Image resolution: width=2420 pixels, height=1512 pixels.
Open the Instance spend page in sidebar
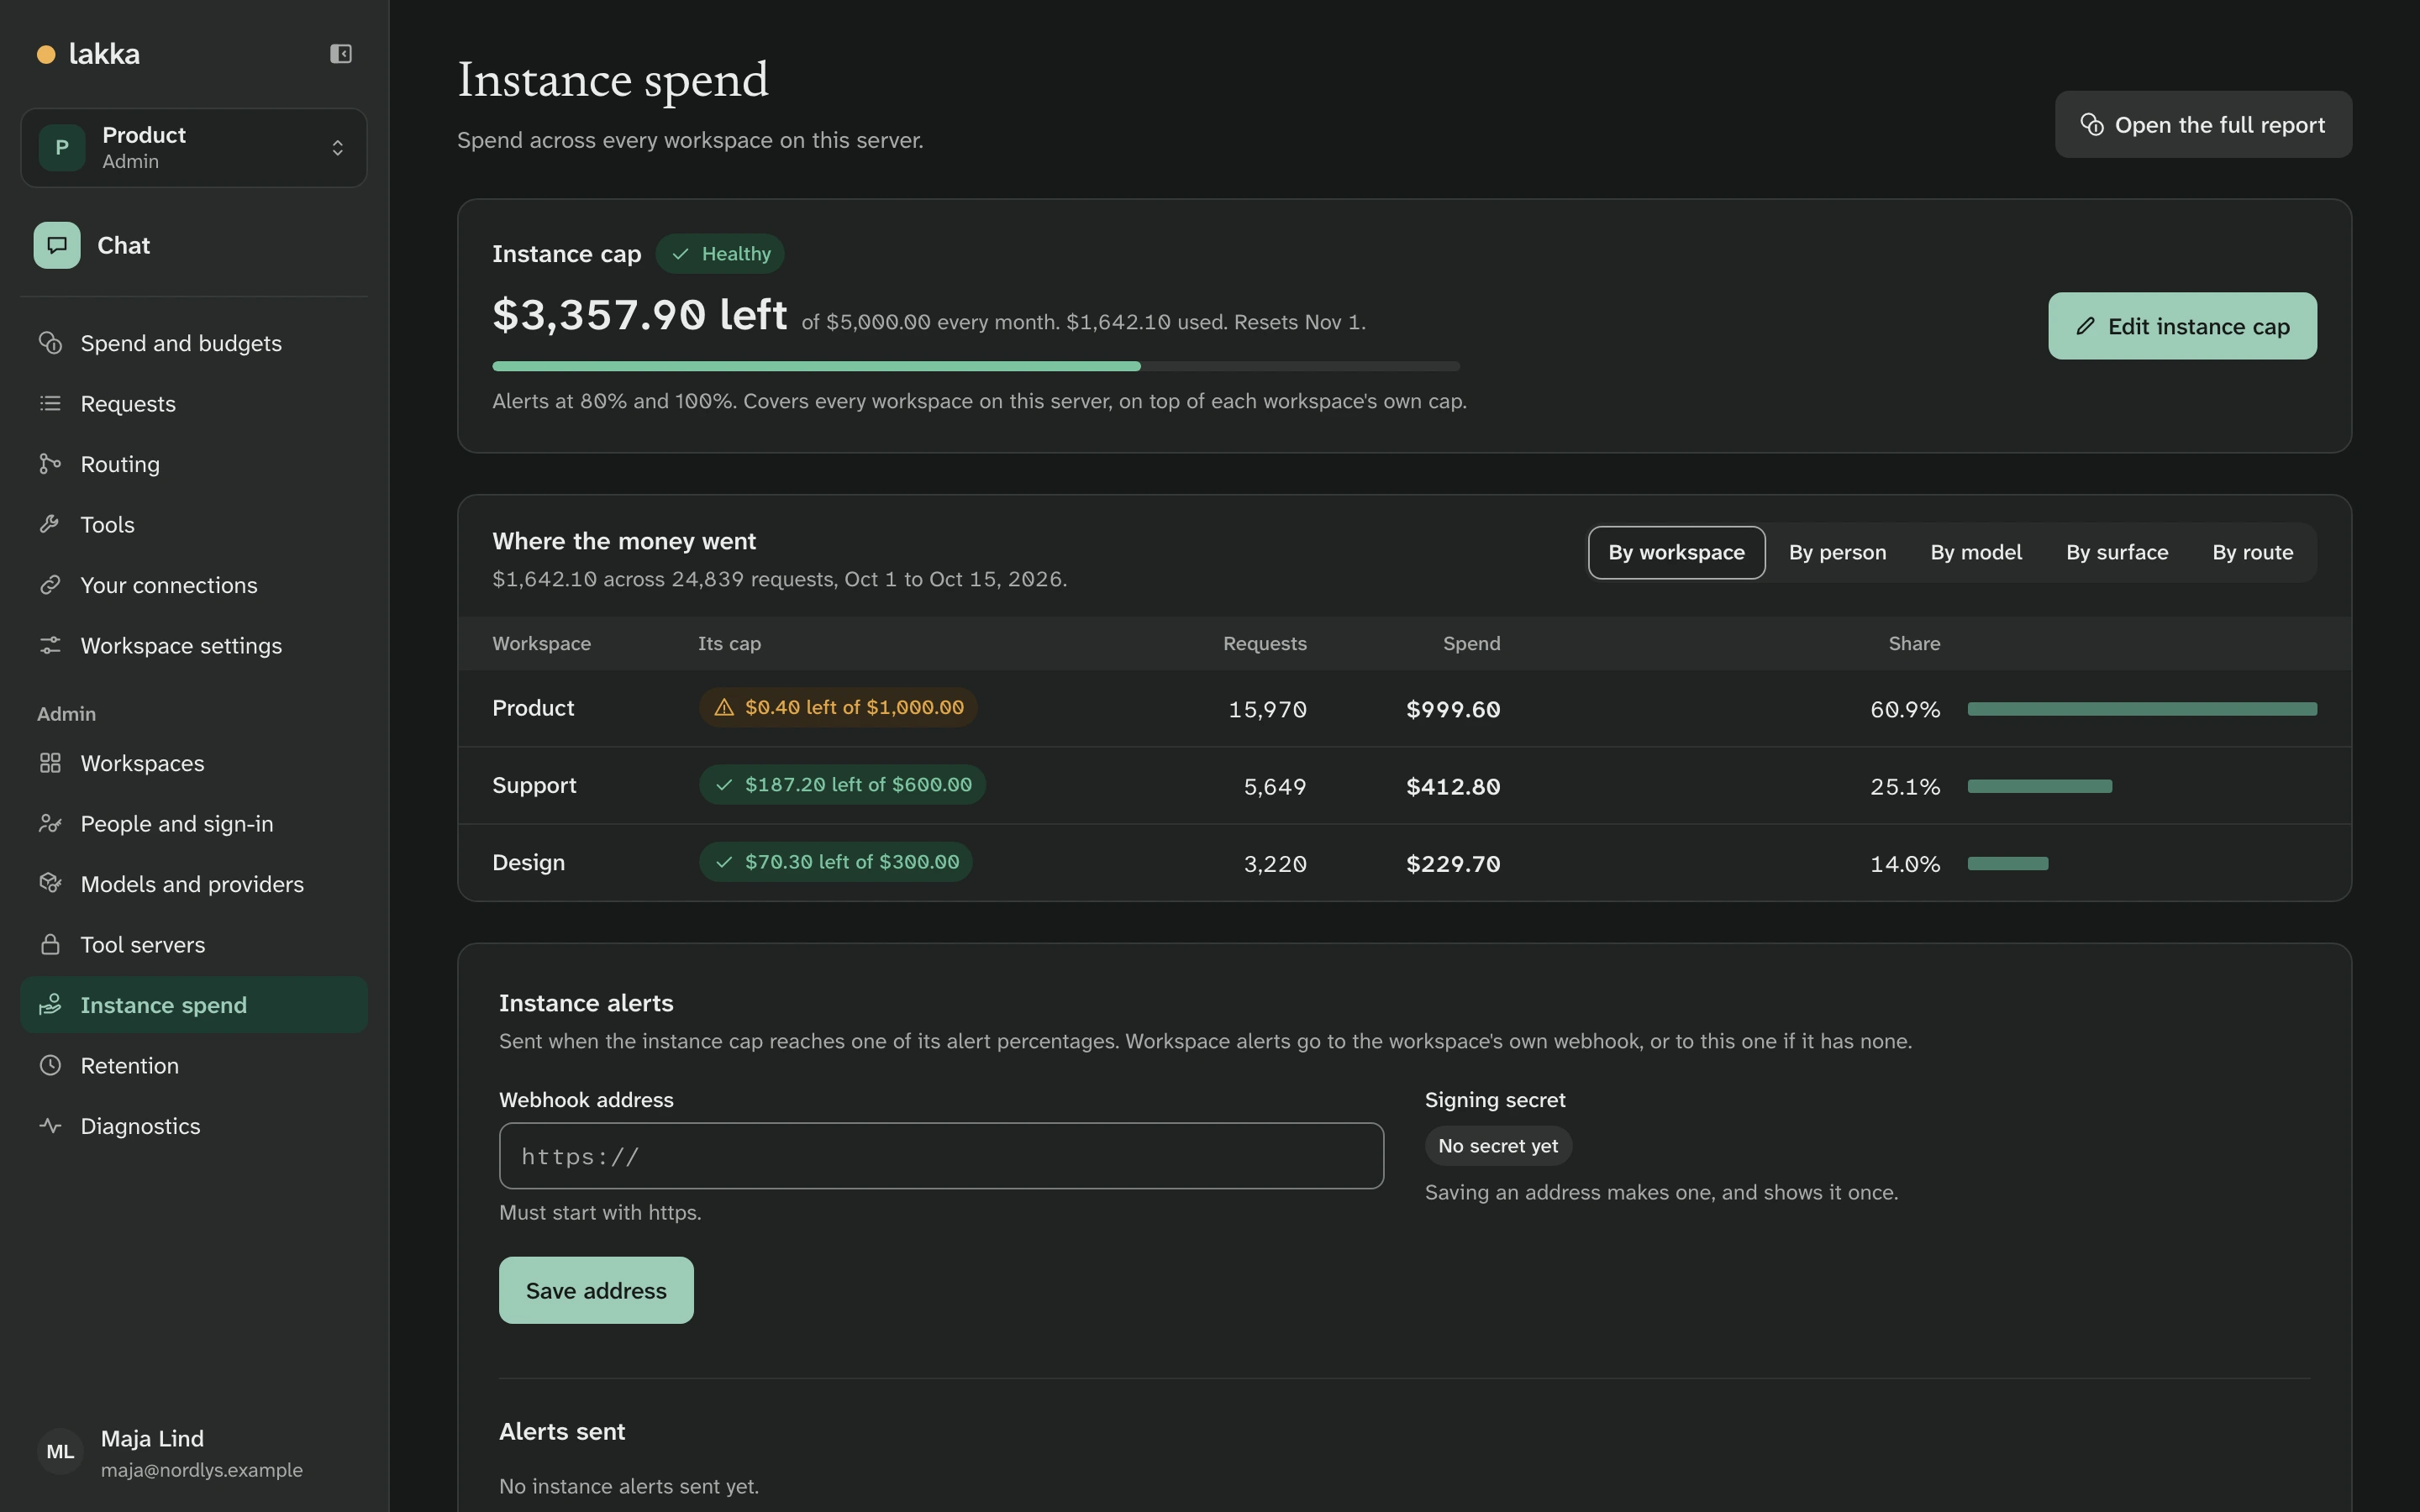point(194,1005)
